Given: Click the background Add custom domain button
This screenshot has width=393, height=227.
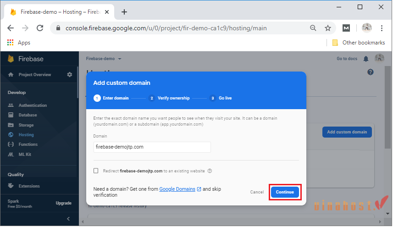Looking at the screenshot, I should (x=347, y=132).
